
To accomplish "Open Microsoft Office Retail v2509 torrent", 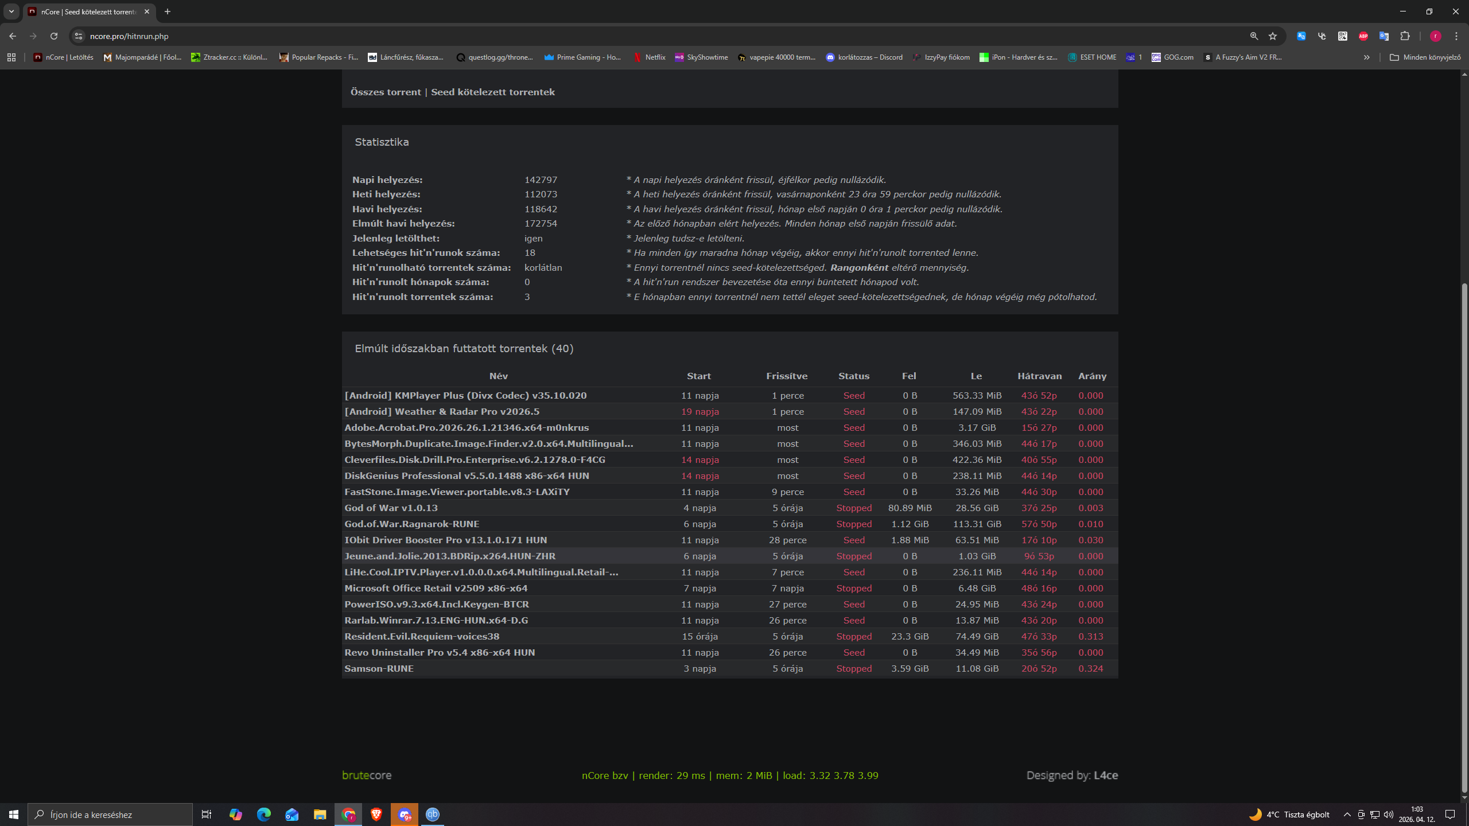I will pyautogui.click(x=436, y=589).
